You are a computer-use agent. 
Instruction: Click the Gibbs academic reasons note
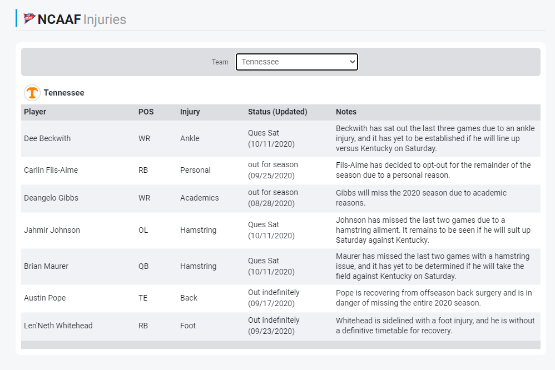(421, 198)
